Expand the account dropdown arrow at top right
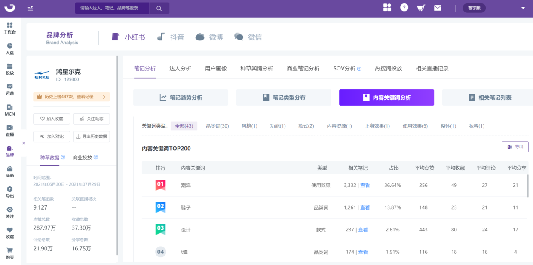 tap(523, 8)
